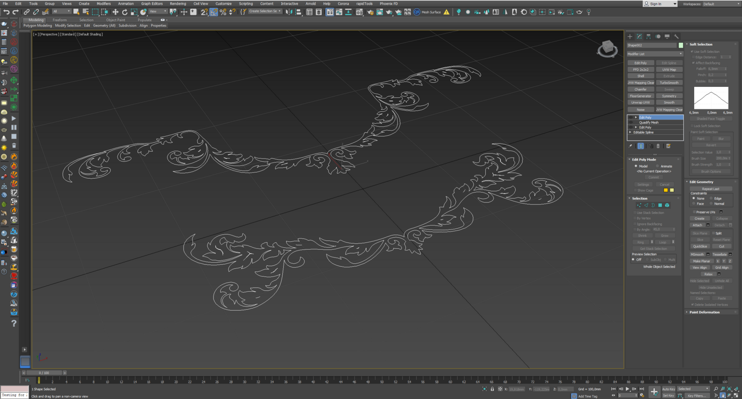Select the Rotate transform tool
Viewport: 742px width, 399px height.
click(x=125, y=12)
